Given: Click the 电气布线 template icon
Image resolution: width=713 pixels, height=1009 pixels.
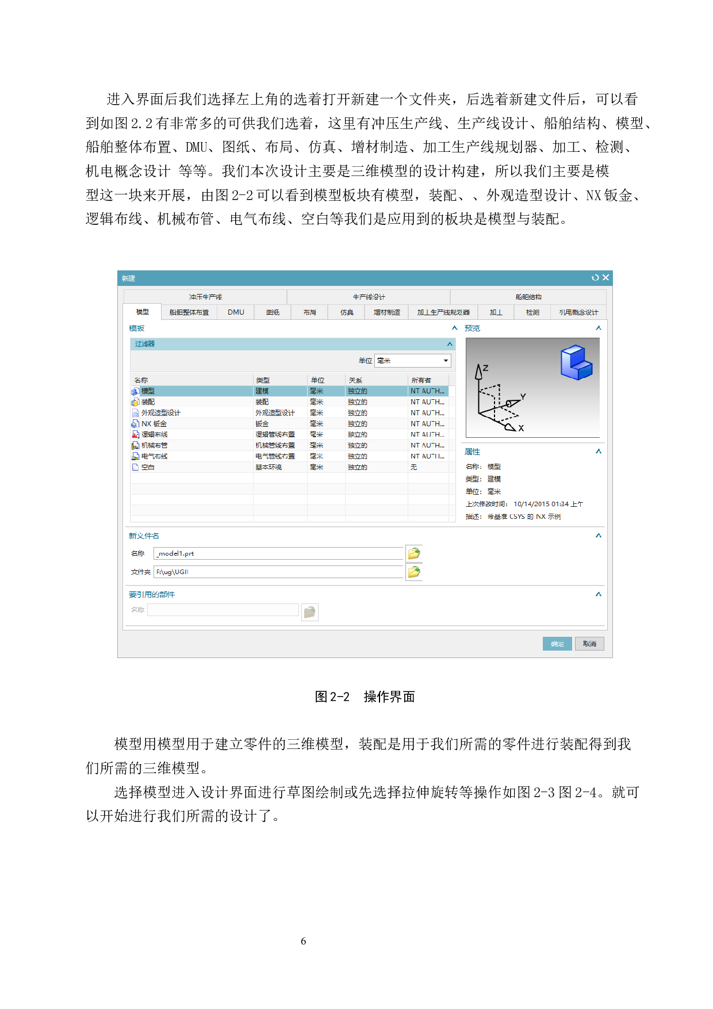Looking at the screenshot, I should pos(135,457).
